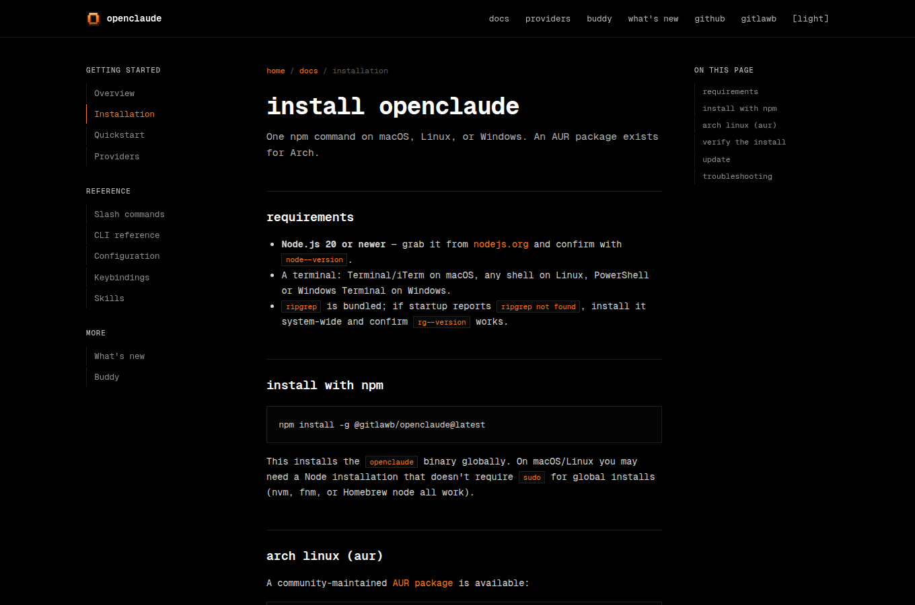
Task: Click the node --version code snippet
Action: pos(314,259)
